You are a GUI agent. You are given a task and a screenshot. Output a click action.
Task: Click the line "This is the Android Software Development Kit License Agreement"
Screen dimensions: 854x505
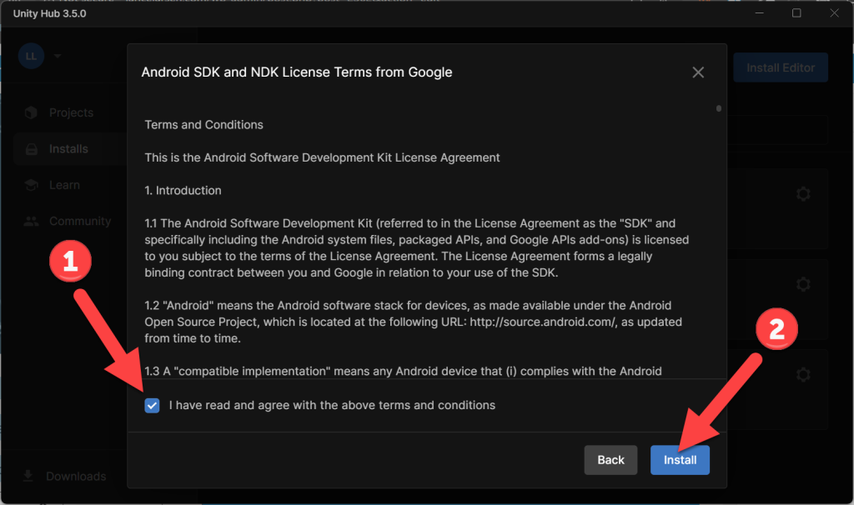pos(322,157)
